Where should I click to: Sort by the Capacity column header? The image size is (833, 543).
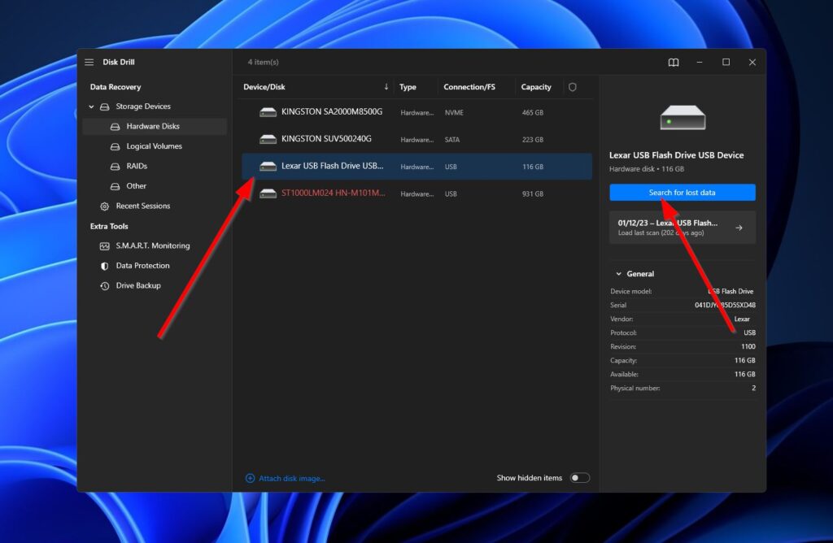[536, 87]
